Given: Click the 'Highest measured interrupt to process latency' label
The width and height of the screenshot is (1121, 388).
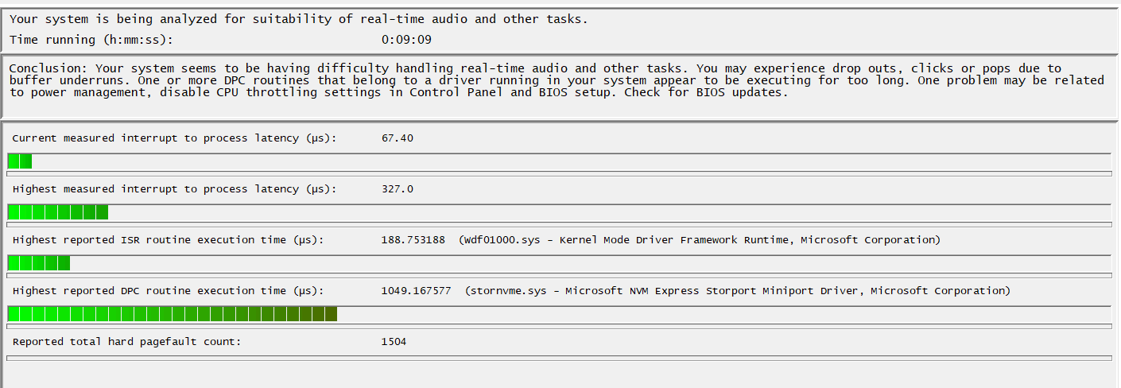Looking at the screenshot, I should [175, 189].
